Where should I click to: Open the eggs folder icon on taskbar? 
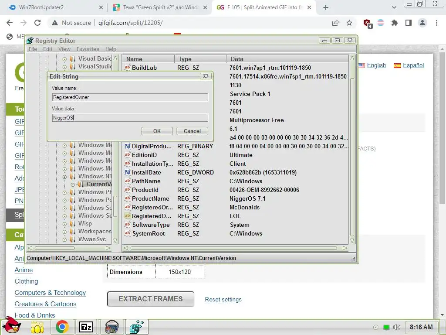[37, 327]
